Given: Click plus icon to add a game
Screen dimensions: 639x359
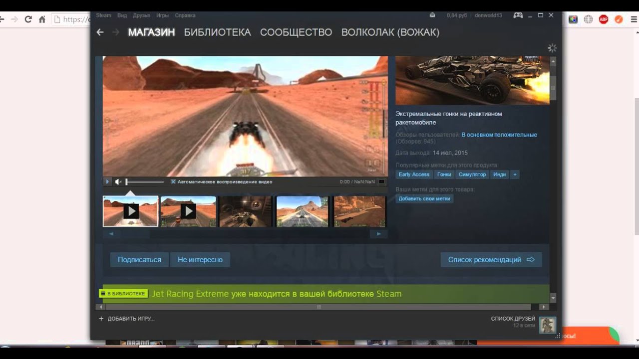Looking at the screenshot, I should coord(101,319).
